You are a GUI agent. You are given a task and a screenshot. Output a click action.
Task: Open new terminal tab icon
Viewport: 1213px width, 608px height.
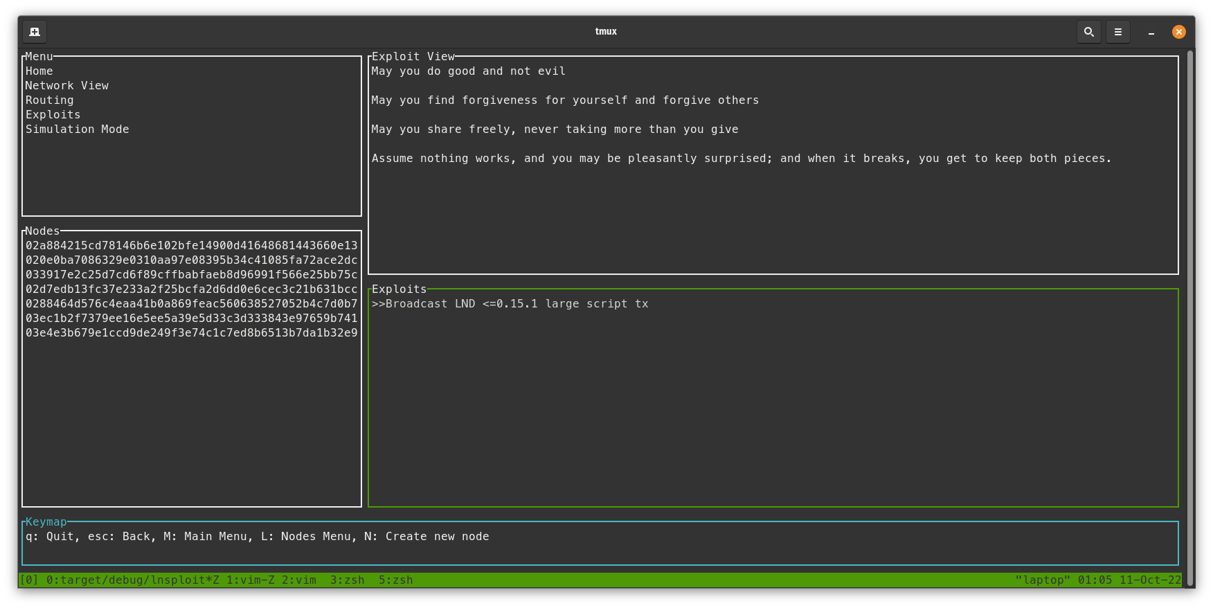click(35, 32)
